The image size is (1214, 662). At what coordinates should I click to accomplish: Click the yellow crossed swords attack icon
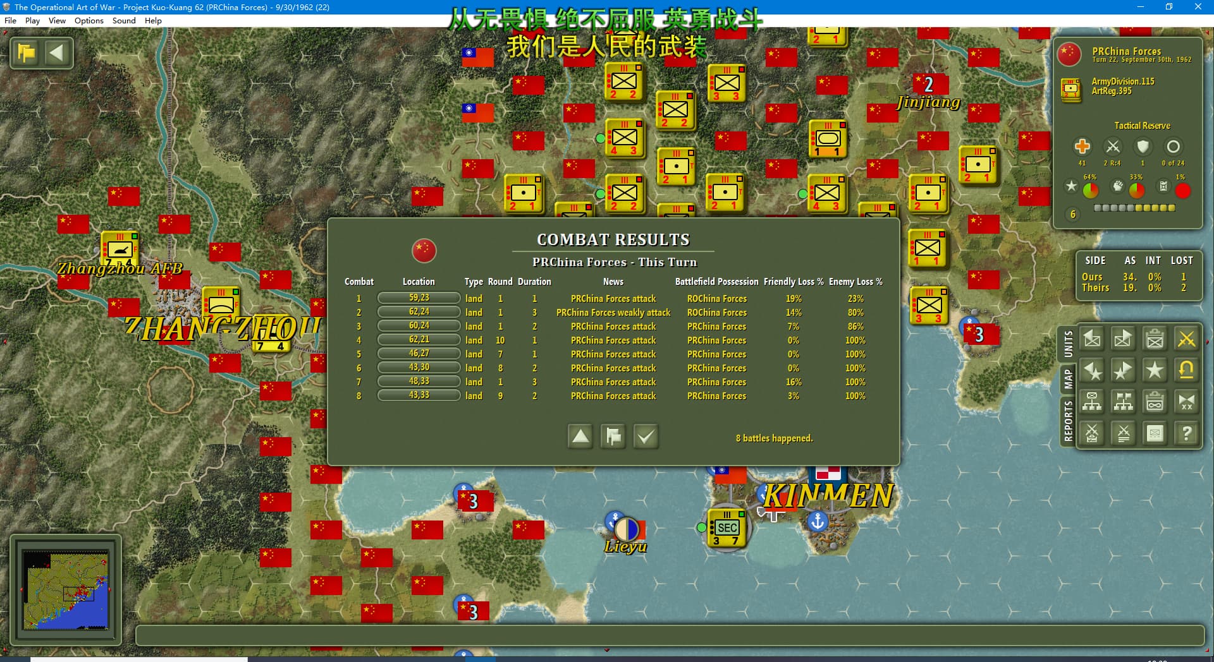tap(1187, 339)
